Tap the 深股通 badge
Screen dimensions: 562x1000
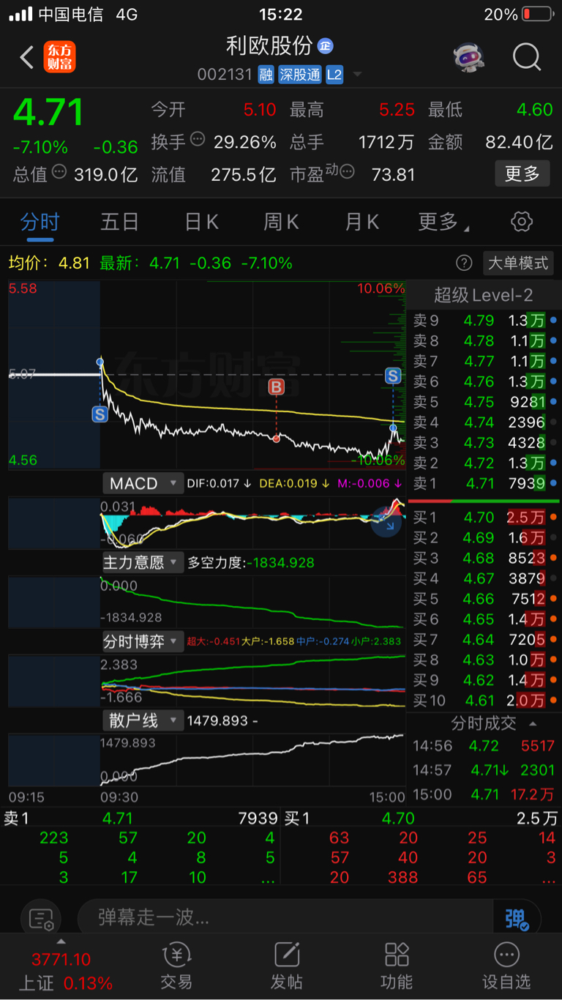tap(300, 75)
